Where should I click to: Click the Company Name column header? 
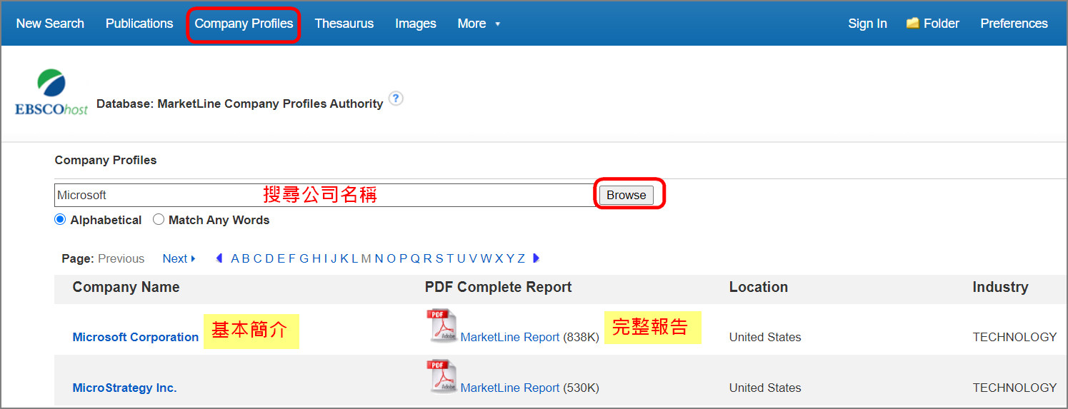(x=126, y=287)
